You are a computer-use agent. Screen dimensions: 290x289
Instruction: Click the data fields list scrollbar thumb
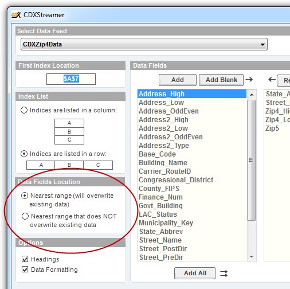point(252,160)
